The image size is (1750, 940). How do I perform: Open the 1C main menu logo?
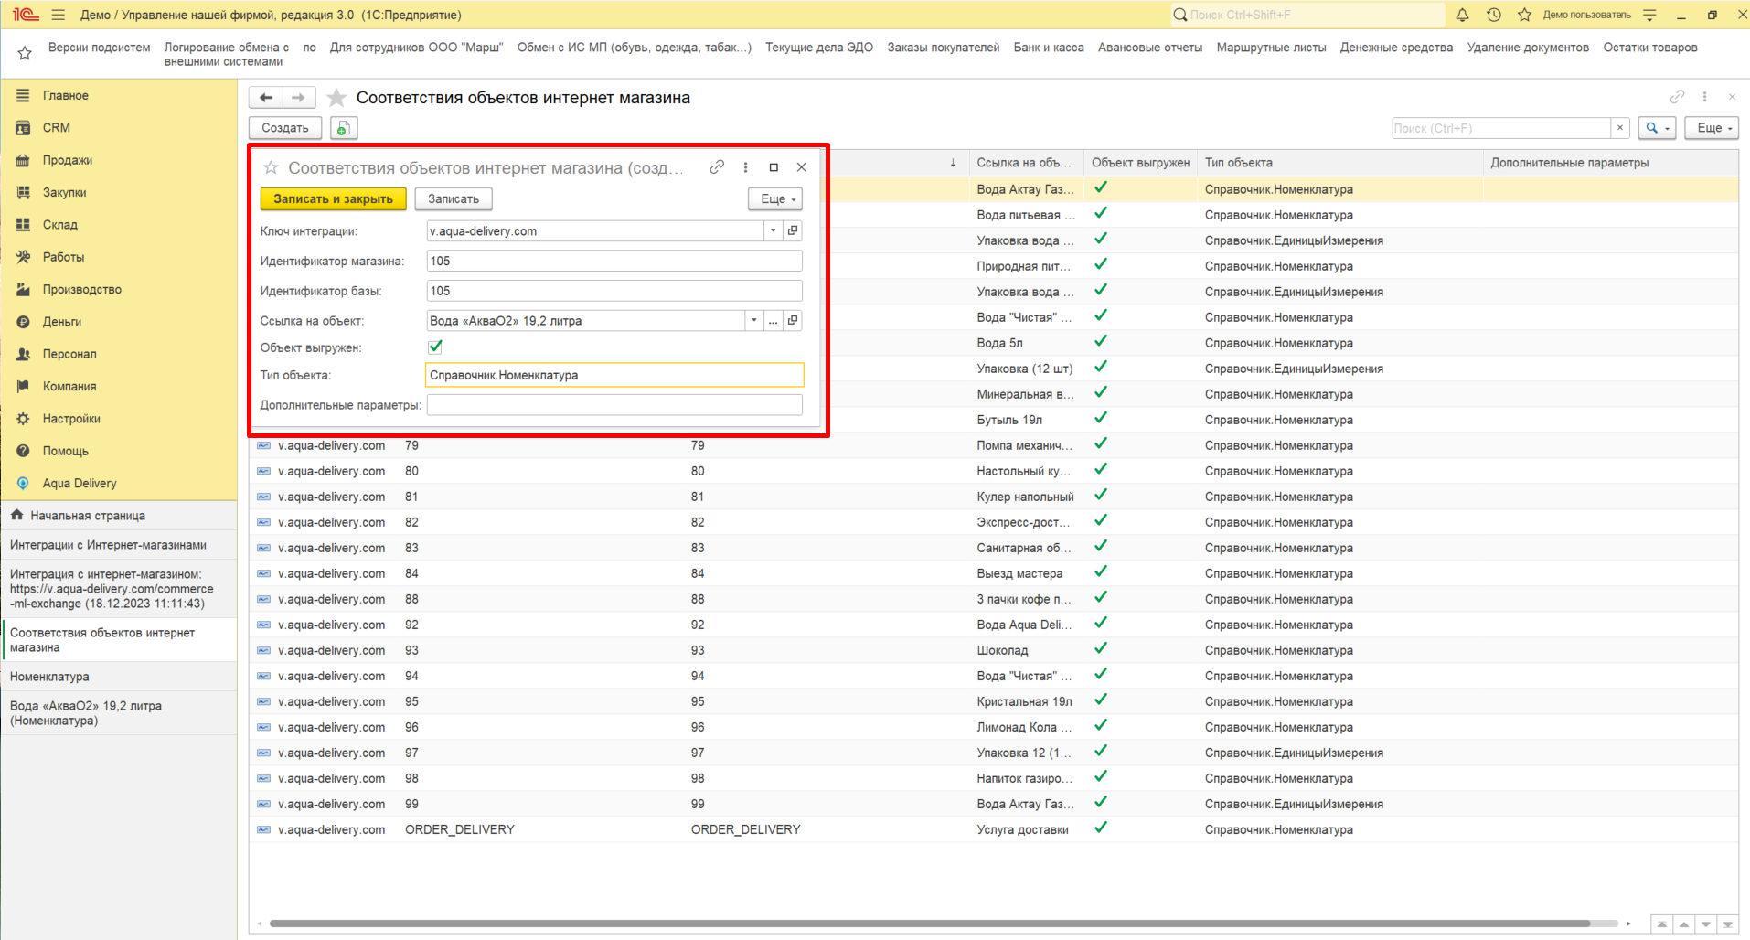pos(25,15)
